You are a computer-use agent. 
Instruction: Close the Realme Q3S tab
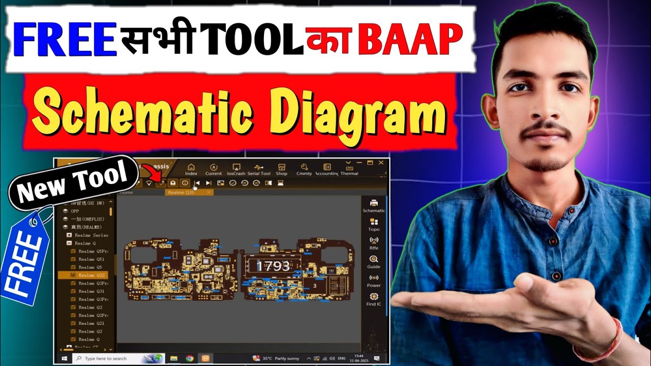[209, 193]
